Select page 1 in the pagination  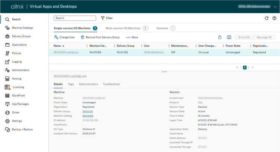(245, 68)
